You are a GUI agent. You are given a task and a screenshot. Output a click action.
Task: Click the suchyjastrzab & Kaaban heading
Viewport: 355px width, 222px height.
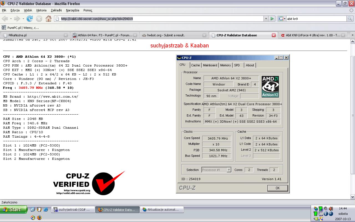coord(179,46)
